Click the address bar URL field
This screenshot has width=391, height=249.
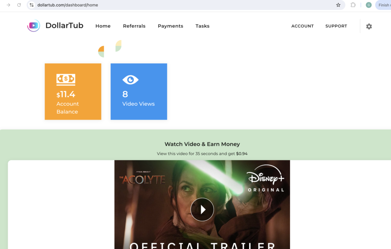click(186, 5)
